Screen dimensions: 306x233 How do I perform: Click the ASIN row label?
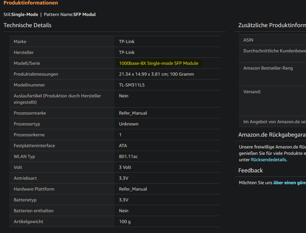pyautogui.click(x=248, y=40)
